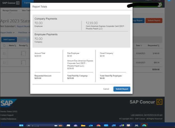
Task: Click the April 2023 State report title
Action: [15, 21]
